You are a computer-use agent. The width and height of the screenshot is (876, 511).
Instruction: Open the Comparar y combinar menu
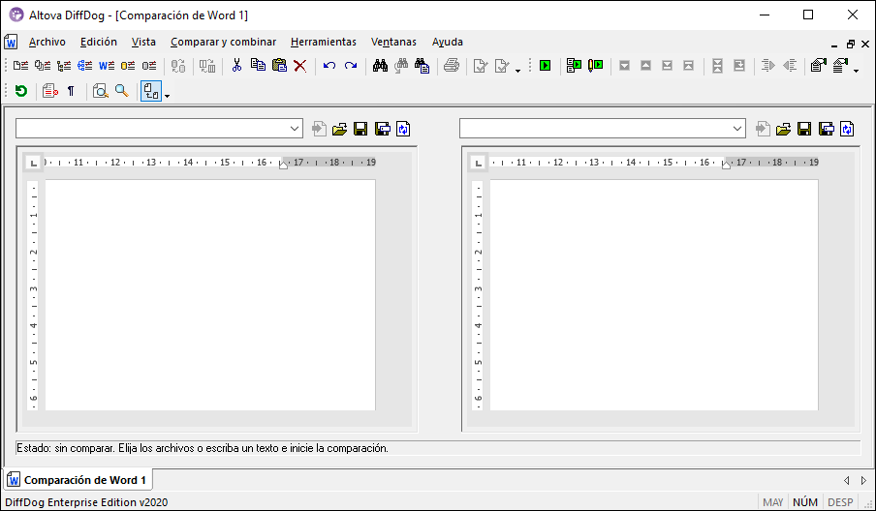point(223,42)
